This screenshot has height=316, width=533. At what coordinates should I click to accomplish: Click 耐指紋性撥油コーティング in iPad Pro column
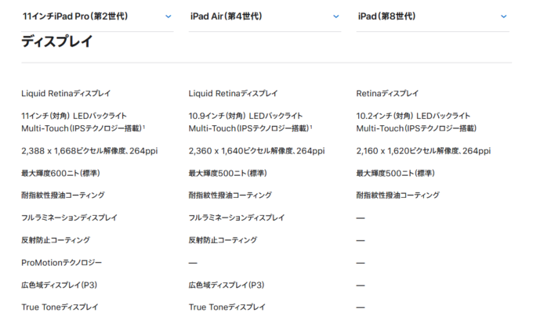[63, 195]
